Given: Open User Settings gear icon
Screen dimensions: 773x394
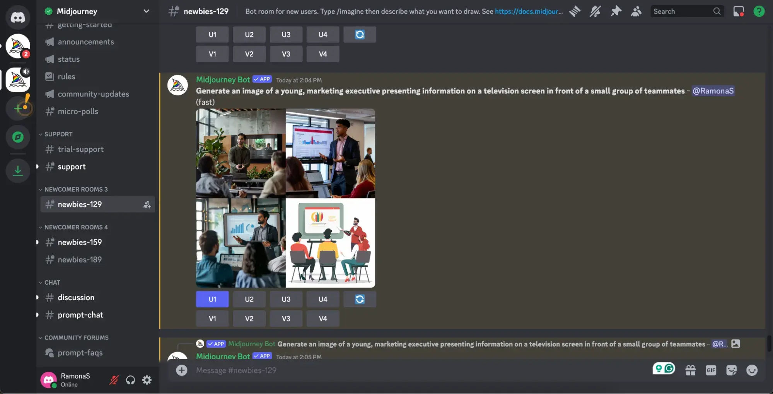Looking at the screenshot, I should pyautogui.click(x=147, y=380).
